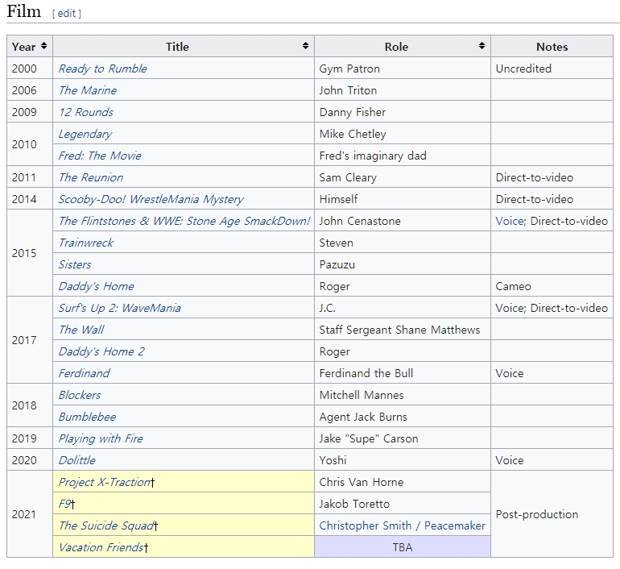Screen dimensions: 620x569
Task: Sort table by Title column arrows
Action: (x=305, y=46)
